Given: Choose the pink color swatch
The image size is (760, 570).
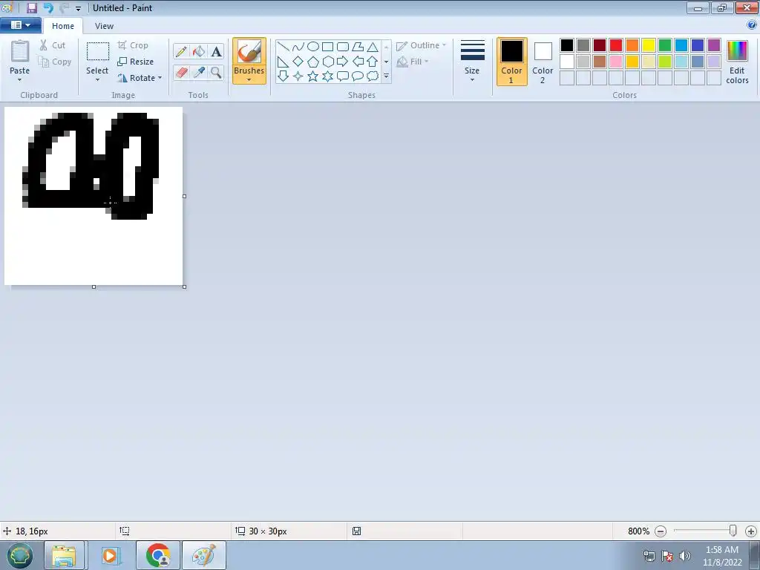Looking at the screenshot, I should click(616, 62).
